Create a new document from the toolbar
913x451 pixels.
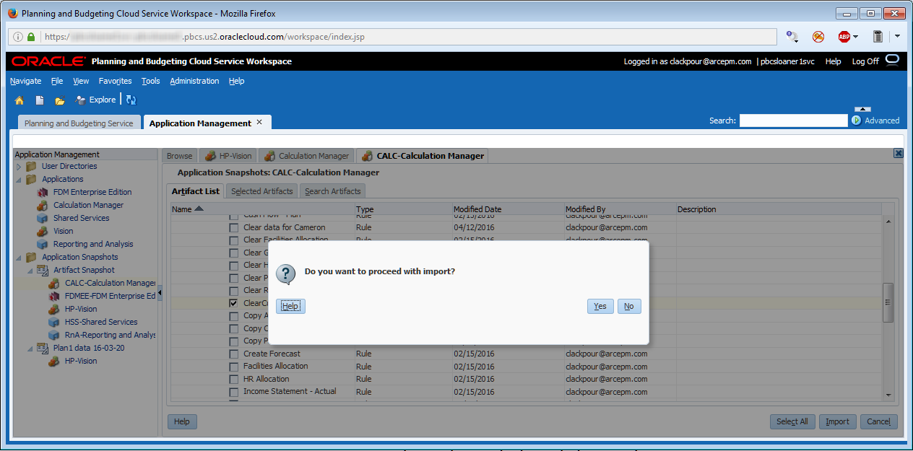click(40, 100)
